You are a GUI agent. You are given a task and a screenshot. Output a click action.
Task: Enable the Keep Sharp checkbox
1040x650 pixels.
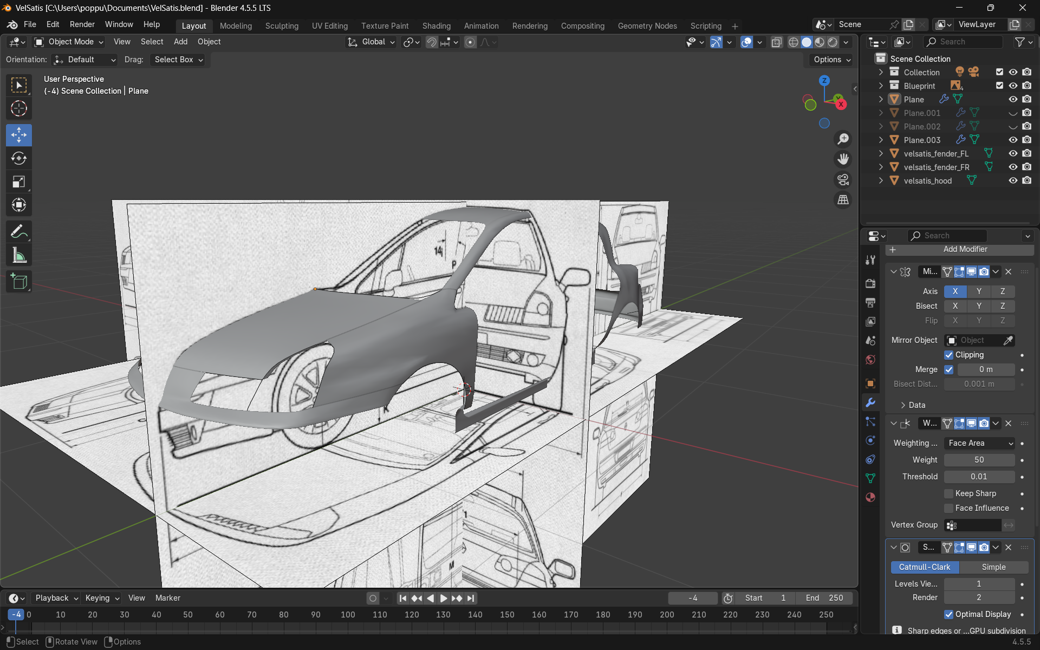(x=948, y=493)
